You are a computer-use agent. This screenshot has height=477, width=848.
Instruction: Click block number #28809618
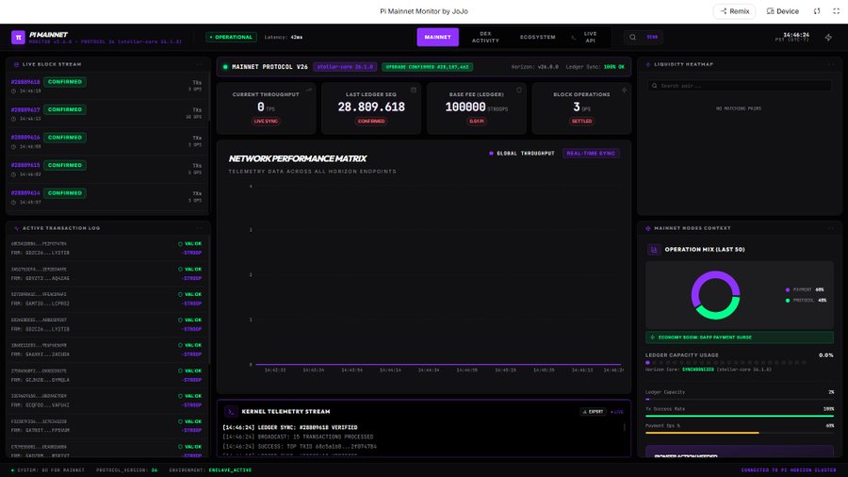click(x=25, y=82)
